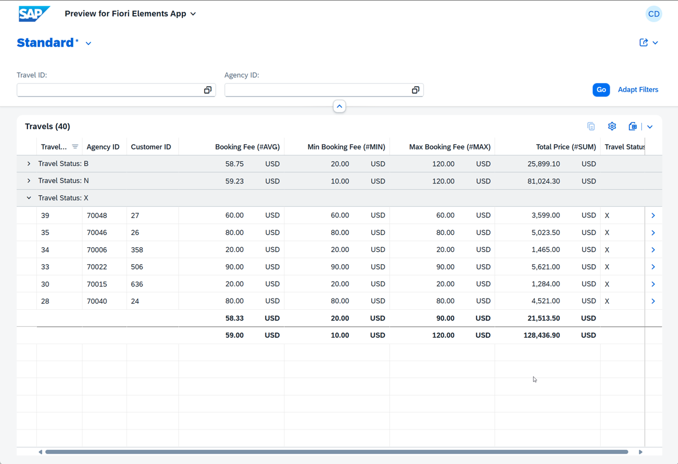Screen dimensions: 678x464
Task: Collapse the filter bar header
Action: (339, 106)
